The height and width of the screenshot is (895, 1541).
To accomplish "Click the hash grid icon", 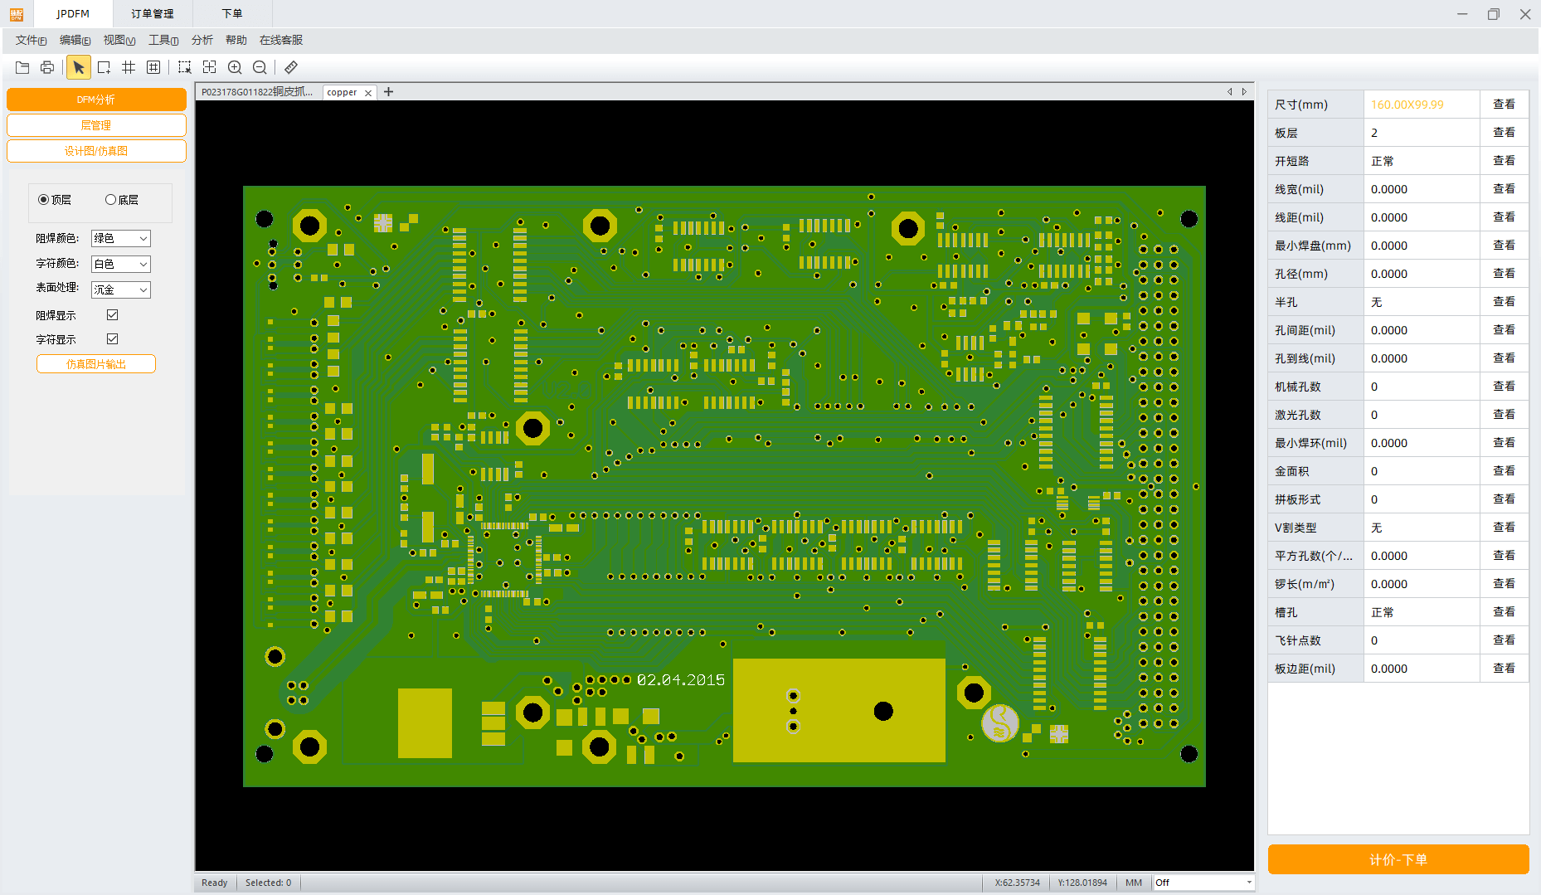I will pyautogui.click(x=129, y=67).
